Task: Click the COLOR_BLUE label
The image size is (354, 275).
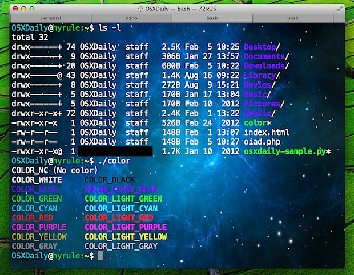Action: click(x=34, y=189)
